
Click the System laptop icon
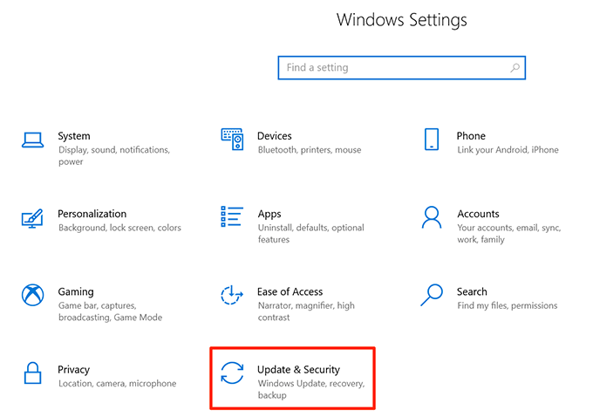[32, 140]
